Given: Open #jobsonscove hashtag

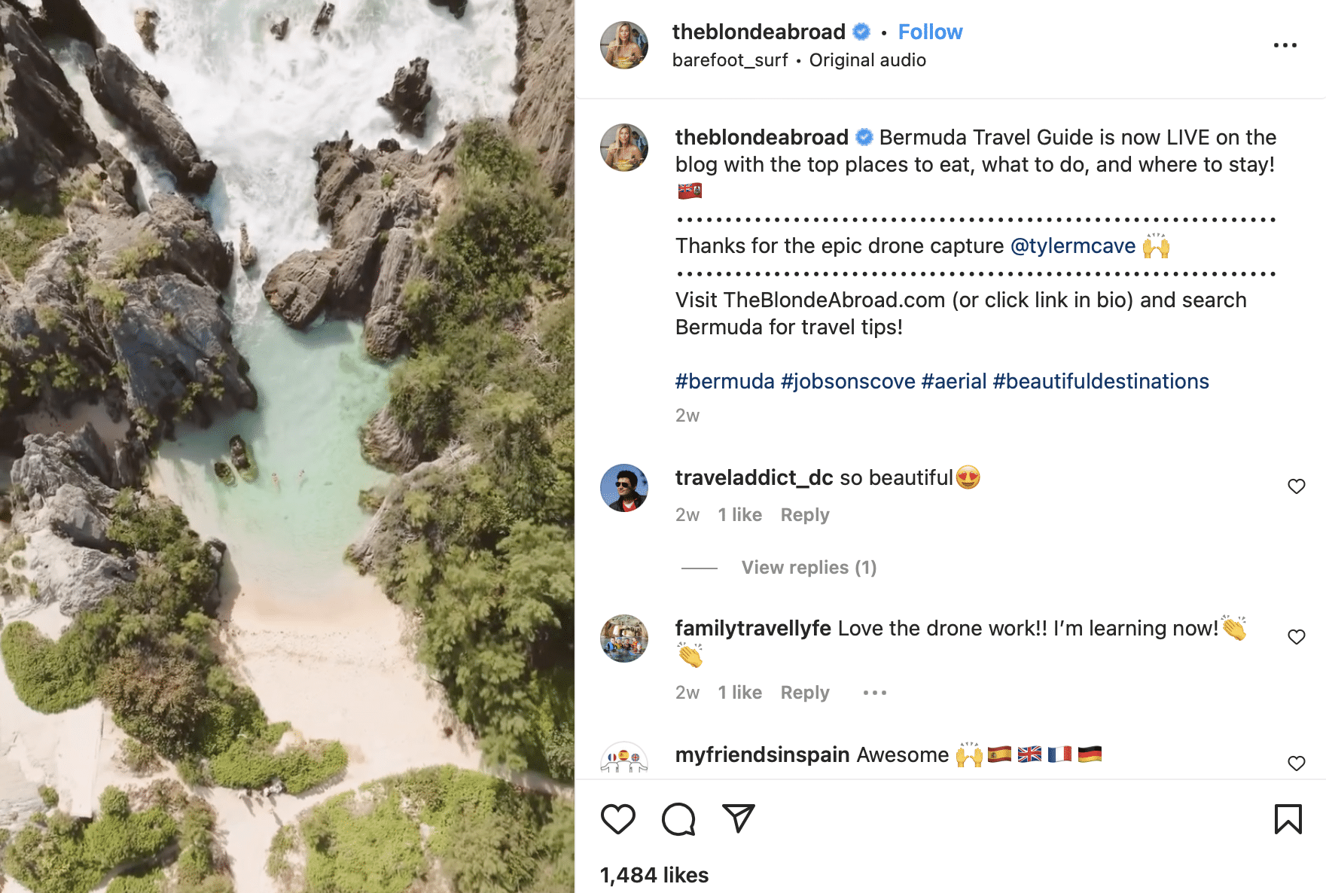Looking at the screenshot, I should point(848,382).
